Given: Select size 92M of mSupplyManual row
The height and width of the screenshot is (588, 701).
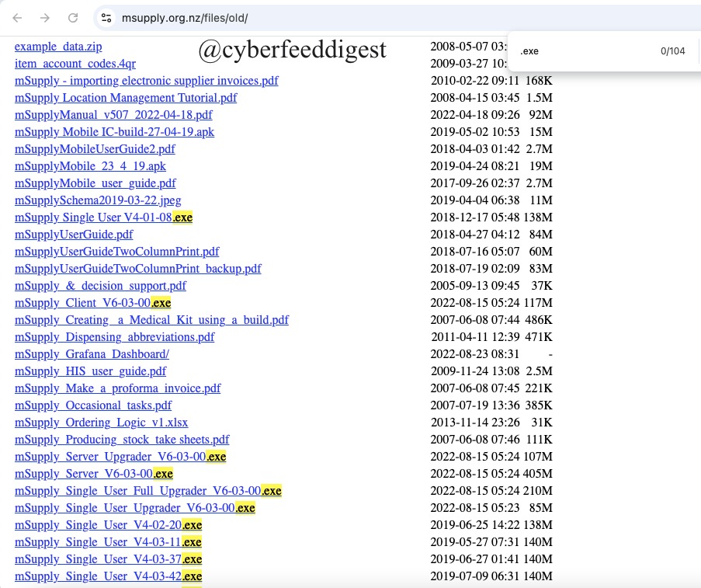Looking at the screenshot, I should [540, 115].
